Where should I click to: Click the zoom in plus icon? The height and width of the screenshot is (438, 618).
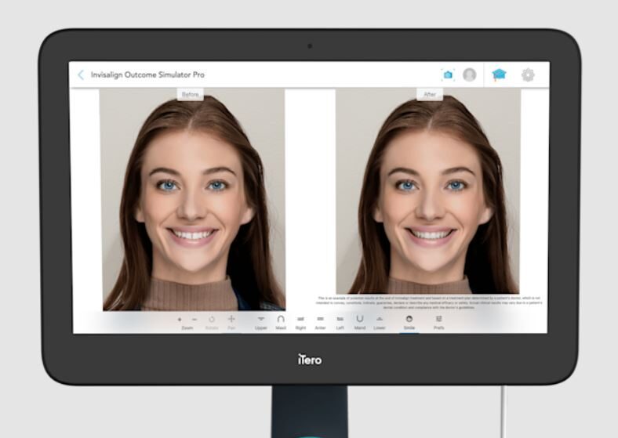180,320
